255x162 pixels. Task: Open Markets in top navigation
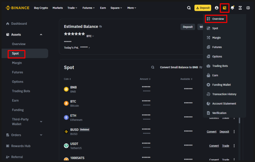coord(58,8)
